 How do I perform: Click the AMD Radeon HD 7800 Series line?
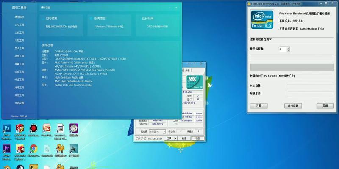pyautogui.click(x=75, y=63)
